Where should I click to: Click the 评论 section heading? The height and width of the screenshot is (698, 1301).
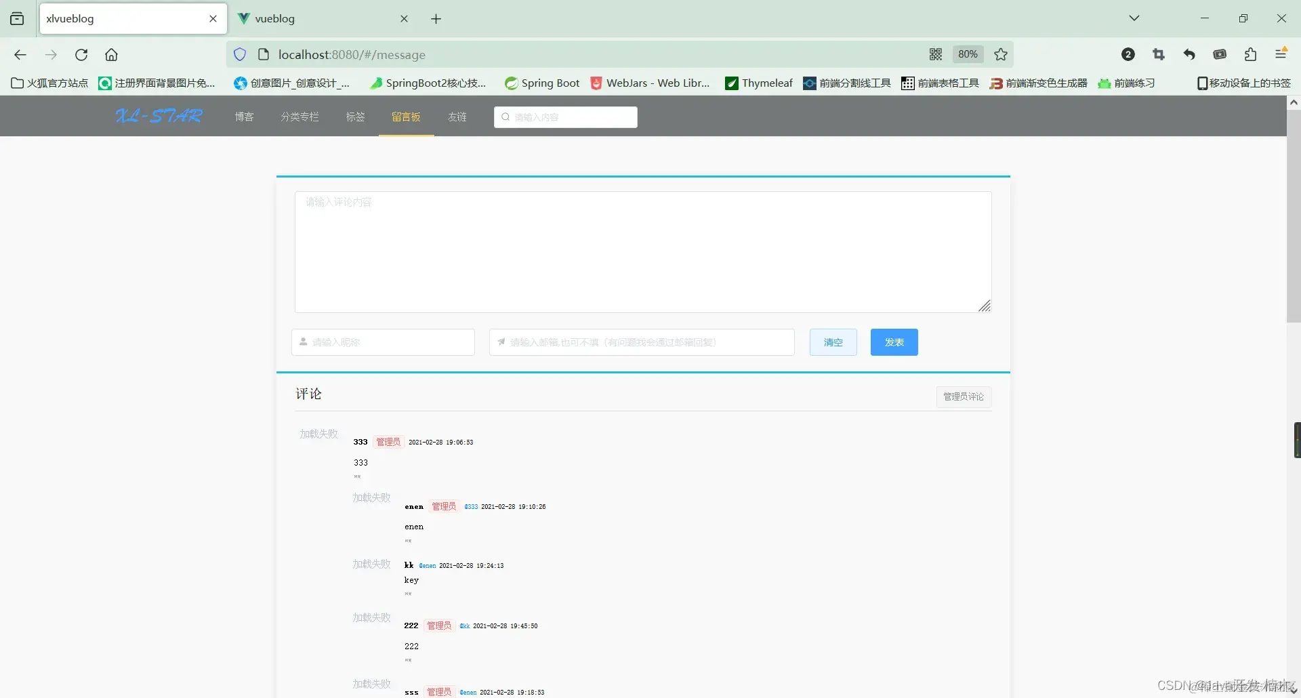point(309,394)
